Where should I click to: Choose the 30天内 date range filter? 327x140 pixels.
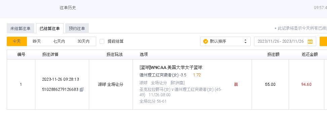click(x=83, y=41)
